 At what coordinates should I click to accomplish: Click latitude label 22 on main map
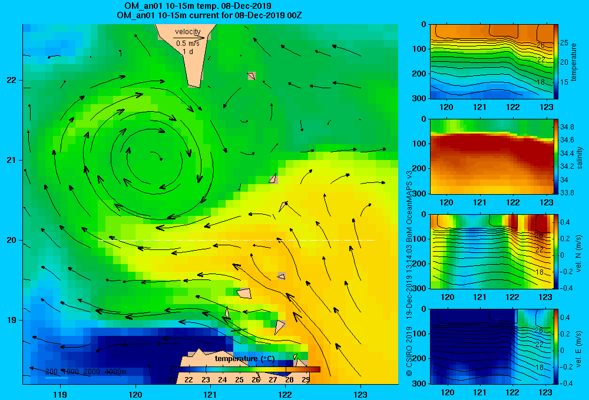tap(12, 81)
